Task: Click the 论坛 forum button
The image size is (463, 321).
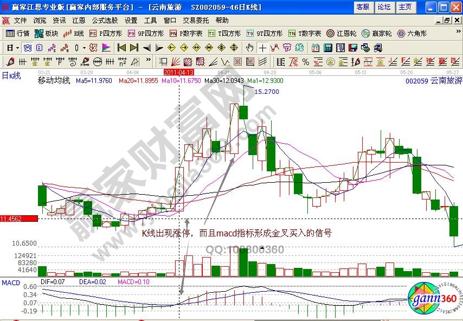Action: pyautogui.click(x=383, y=7)
